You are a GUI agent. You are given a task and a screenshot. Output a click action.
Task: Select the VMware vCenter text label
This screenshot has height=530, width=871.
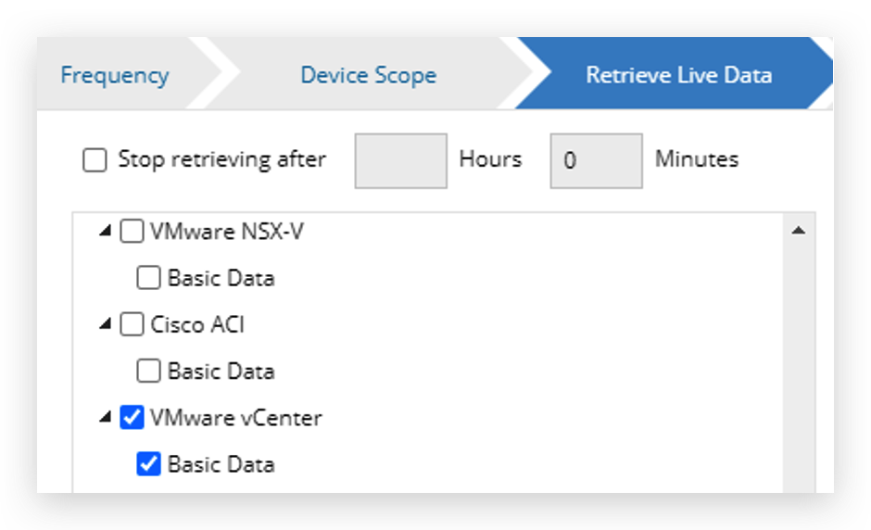point(235,418)
